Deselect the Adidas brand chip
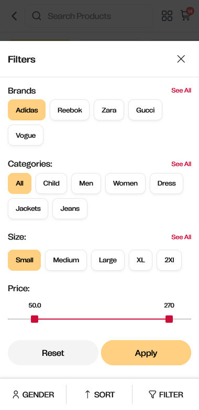 (27, 110)
